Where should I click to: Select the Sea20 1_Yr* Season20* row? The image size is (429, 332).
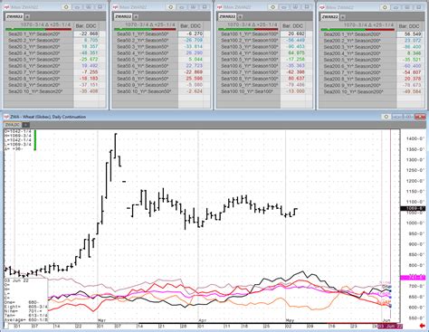click(x=39, y=33)
